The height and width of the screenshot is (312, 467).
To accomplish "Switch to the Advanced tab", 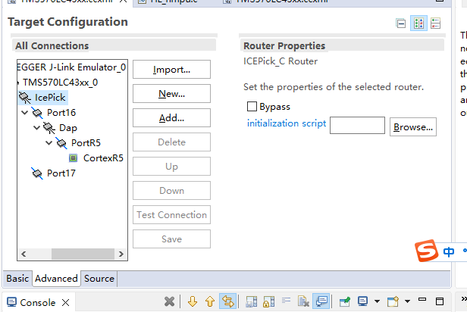I will tap(56, 279).
